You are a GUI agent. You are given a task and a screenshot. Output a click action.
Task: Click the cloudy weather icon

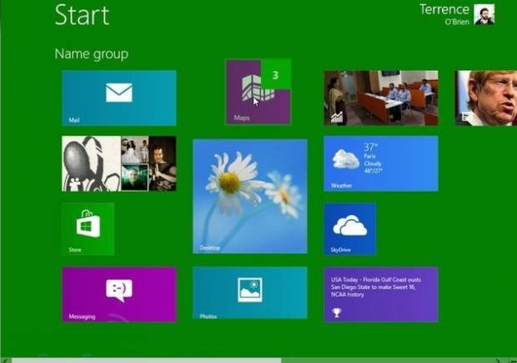345,159
